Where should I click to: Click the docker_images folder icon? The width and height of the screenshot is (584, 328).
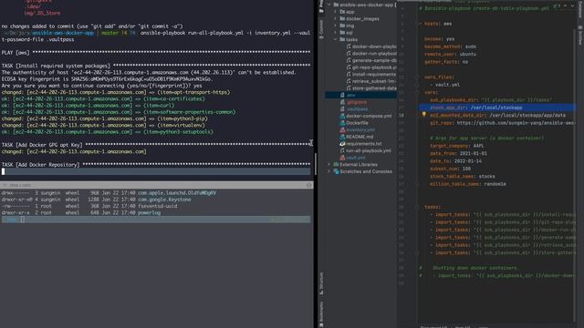pyautogui.click(x=342, y=18)
